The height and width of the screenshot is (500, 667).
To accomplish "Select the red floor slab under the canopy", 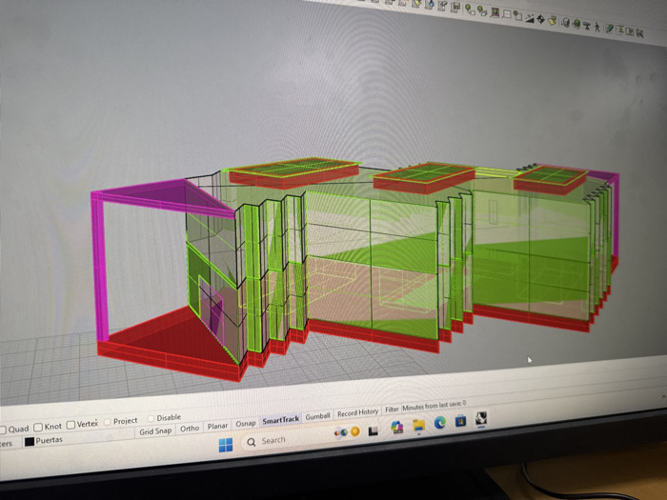I will [168, 345].
